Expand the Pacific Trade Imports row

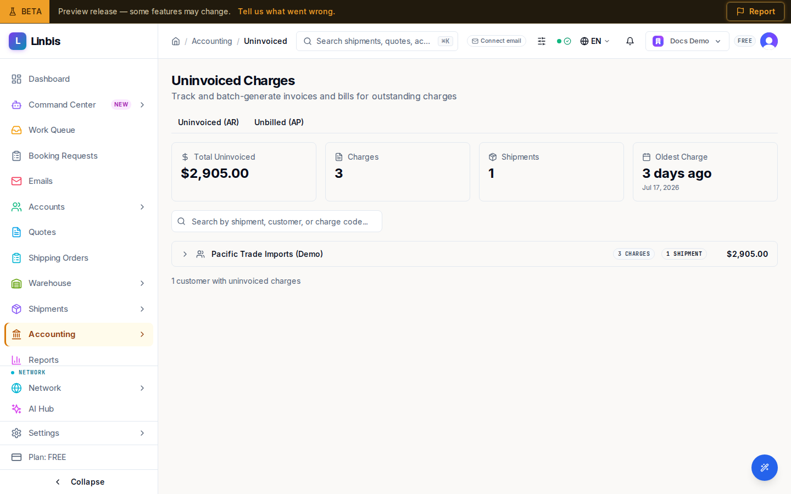[185, 254]
